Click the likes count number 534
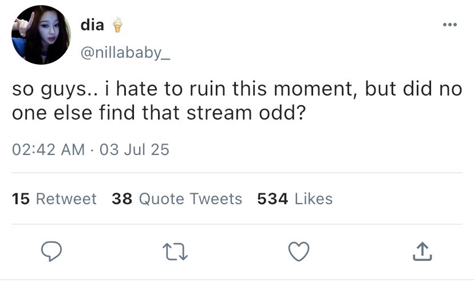474x282 pixels. tap(272, 199)
